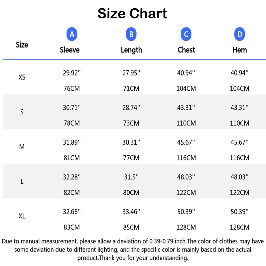This screenshot has width=266, height=266.
Task: Select the Sleeve column header
Action: (x=70, y=50)
